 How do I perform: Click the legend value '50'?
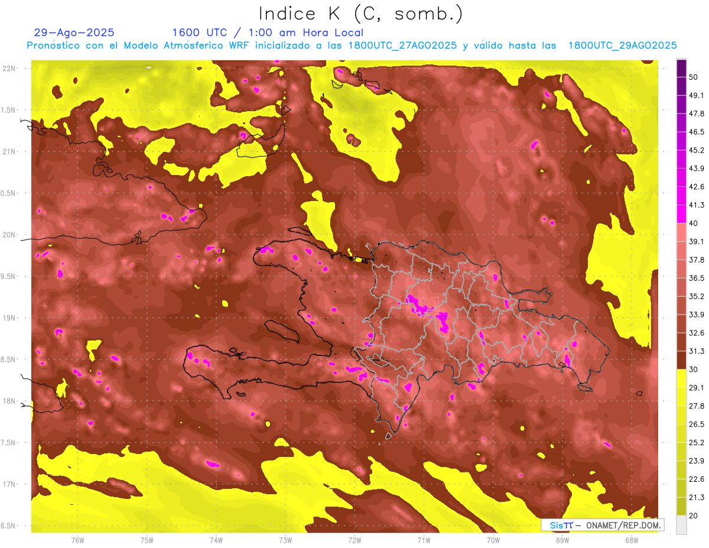[694, 76]
